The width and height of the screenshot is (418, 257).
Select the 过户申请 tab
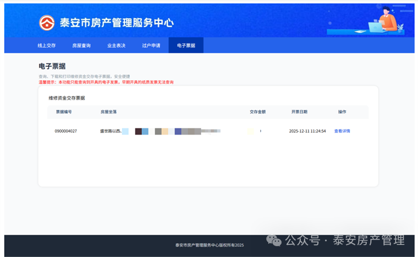tap(151, 45)
